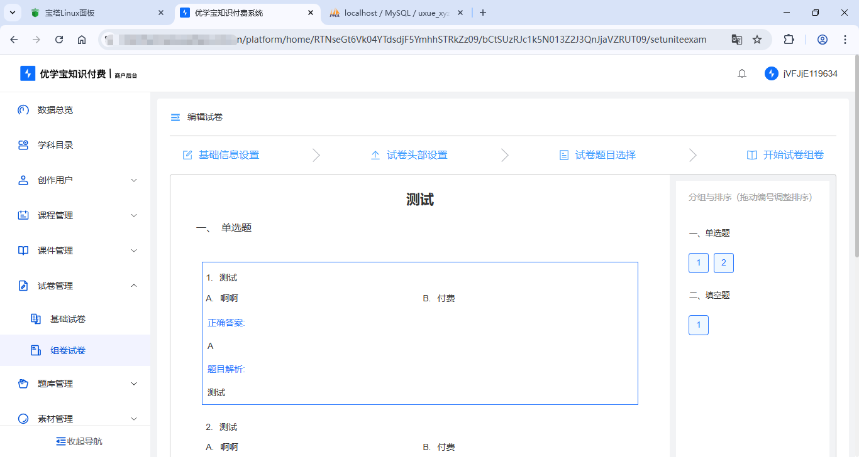Open the browser extensions puzzle icon
The height and width of the screenshot is (457, 859).
789,39
